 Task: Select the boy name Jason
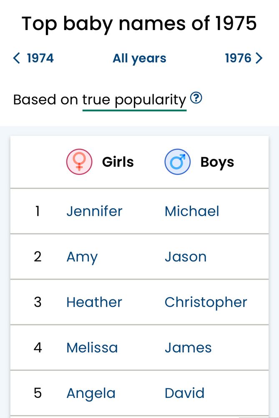(186, 257)
